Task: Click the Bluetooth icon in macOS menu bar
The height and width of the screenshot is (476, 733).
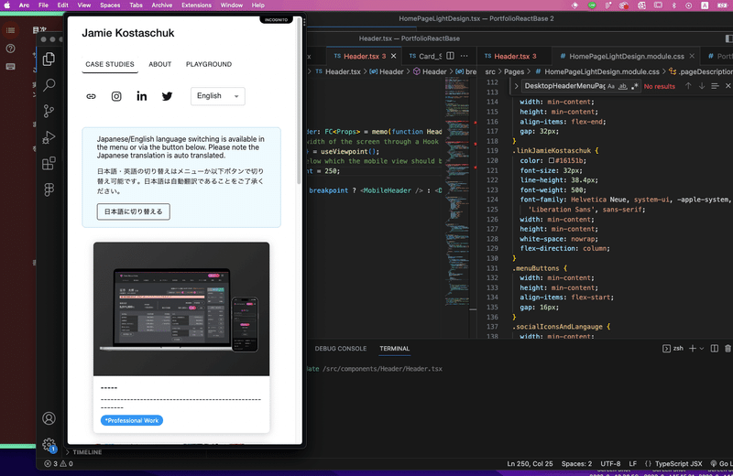Action: click(673, 5)
